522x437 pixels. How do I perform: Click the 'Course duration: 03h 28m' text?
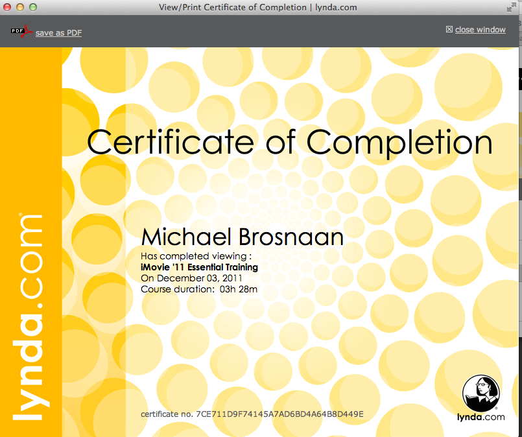tap(198, 289)
